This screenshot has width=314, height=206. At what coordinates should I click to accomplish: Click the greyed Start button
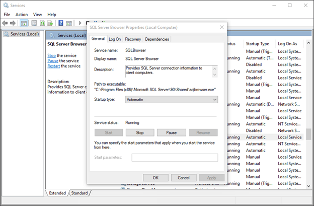[109, 132]
